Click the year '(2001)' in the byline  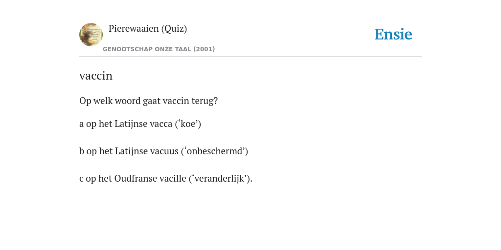204,49
